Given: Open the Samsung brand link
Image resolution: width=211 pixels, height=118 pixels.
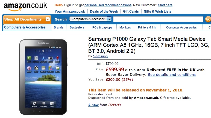Looking at the screenshot, I should click(x=100, y=56).
